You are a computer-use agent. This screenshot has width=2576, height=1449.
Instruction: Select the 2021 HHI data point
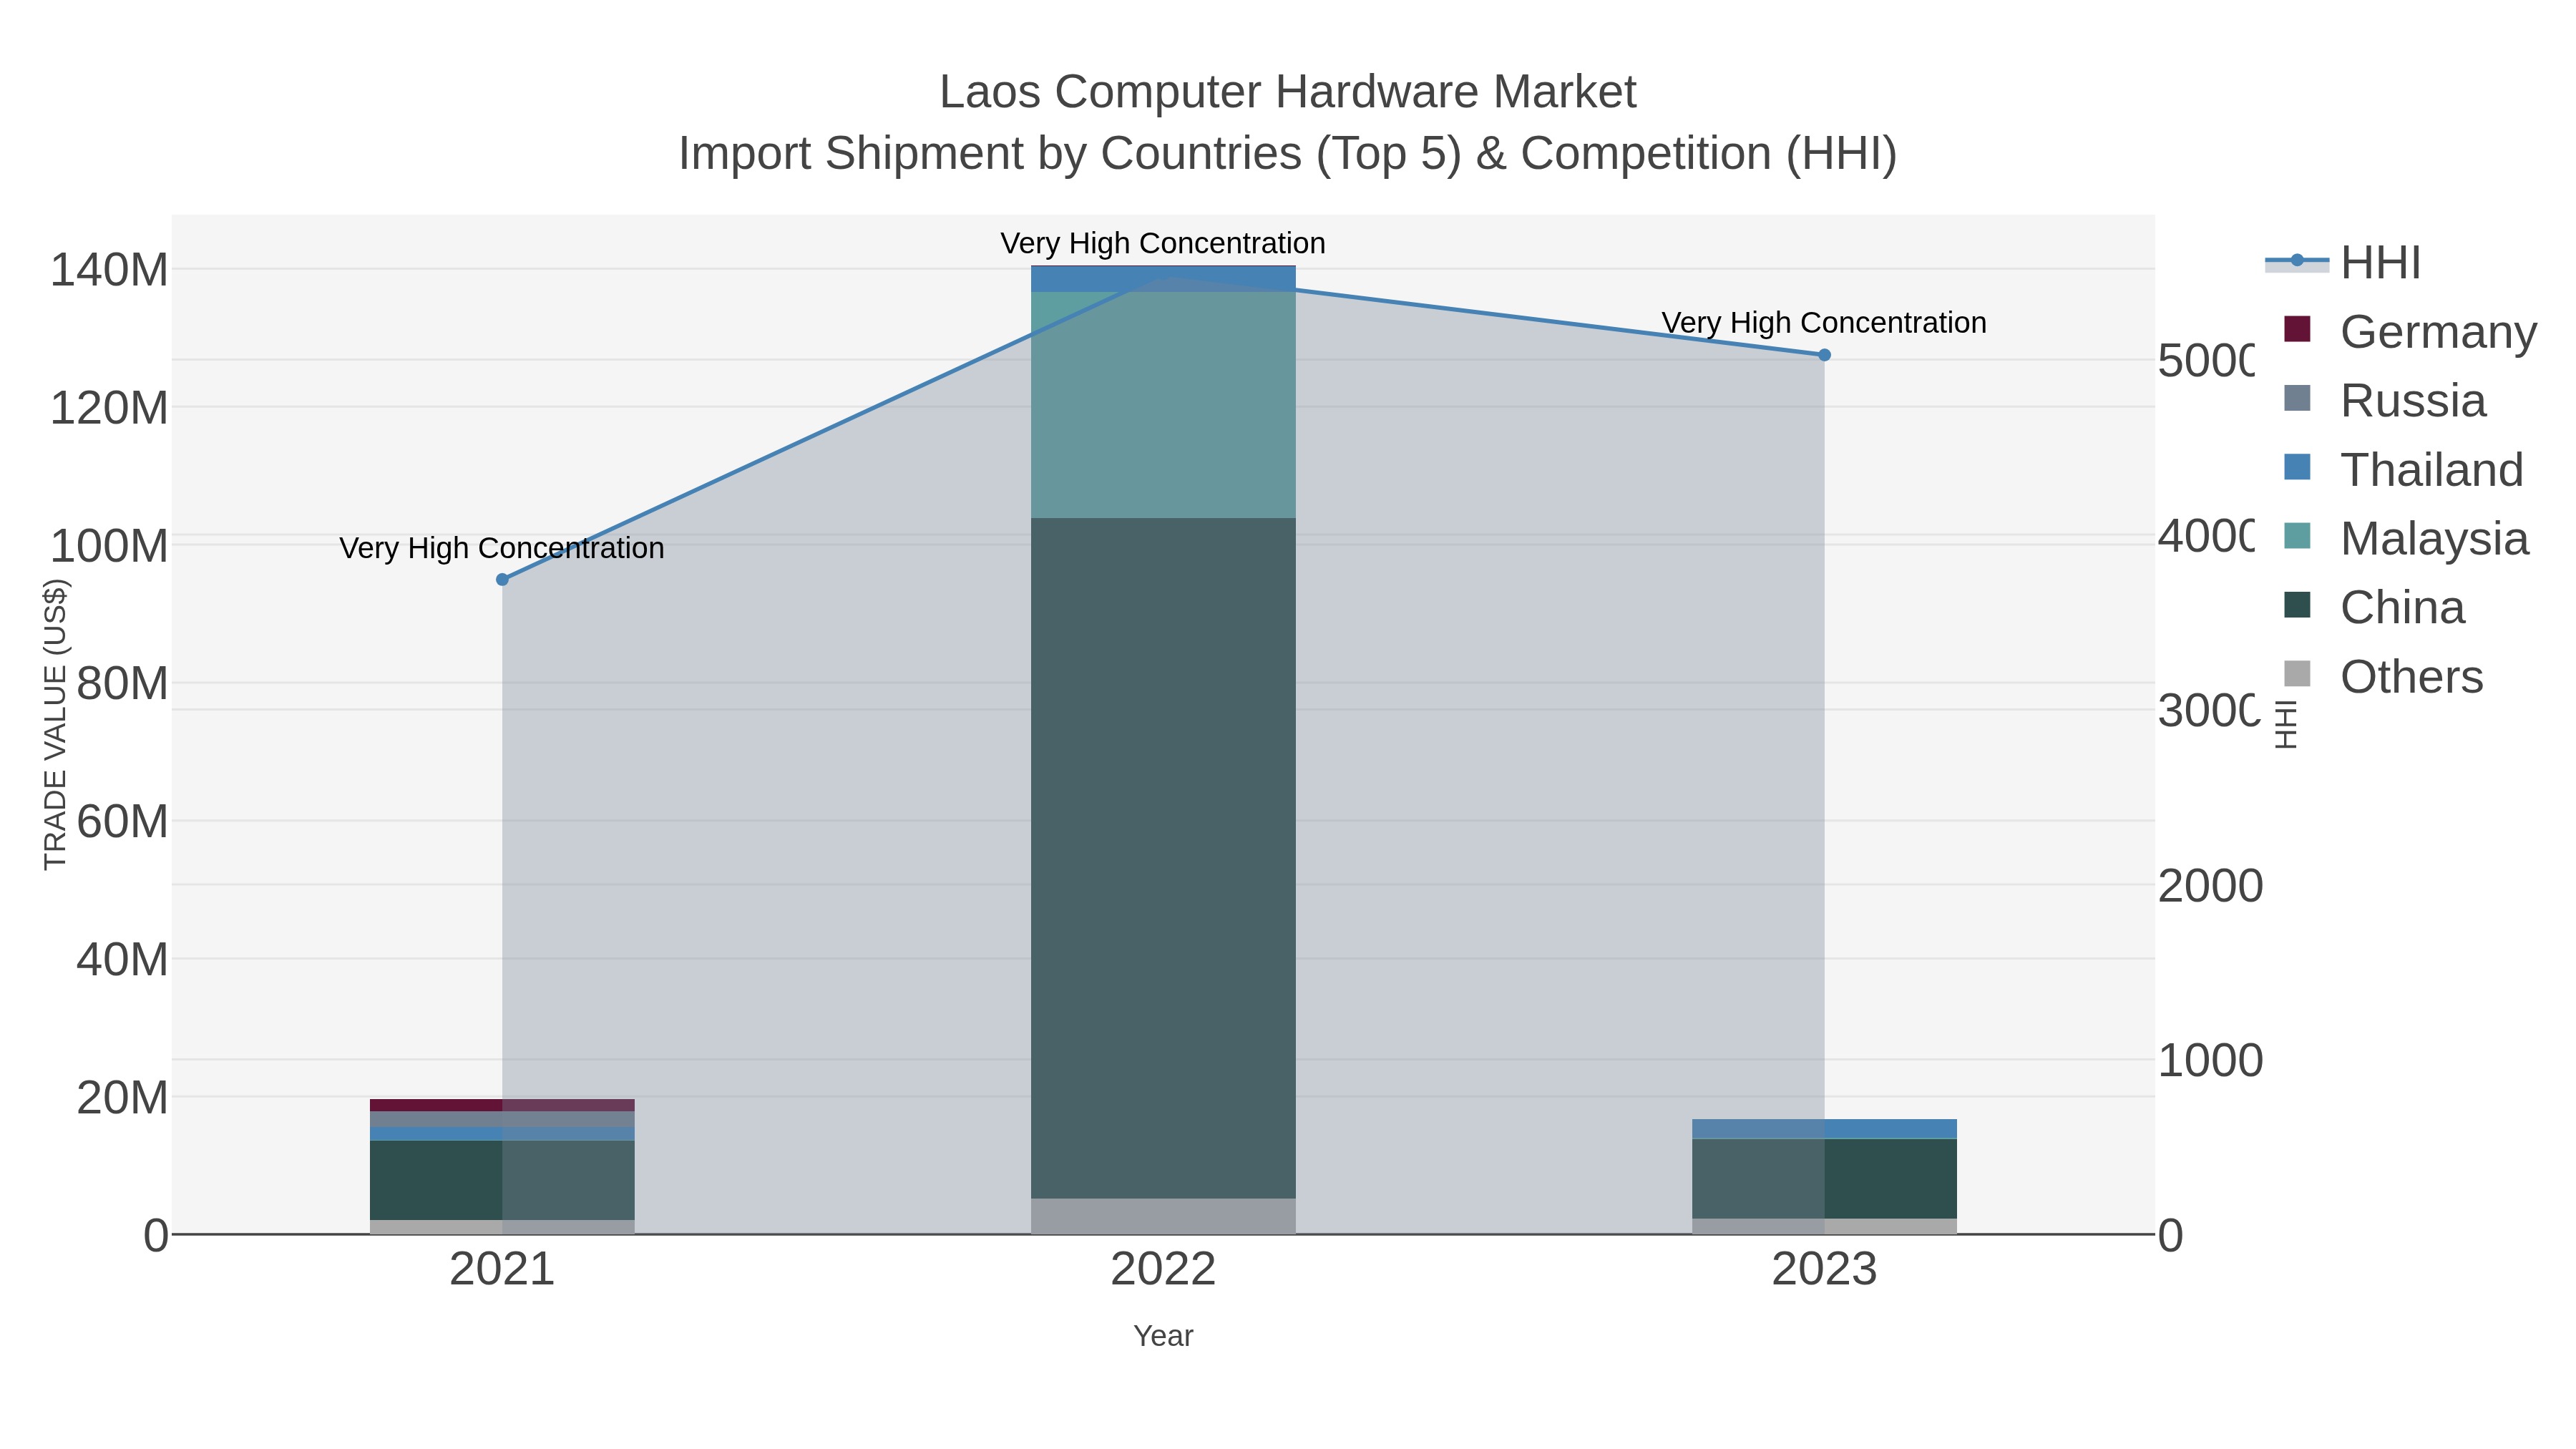click(502, 580)
